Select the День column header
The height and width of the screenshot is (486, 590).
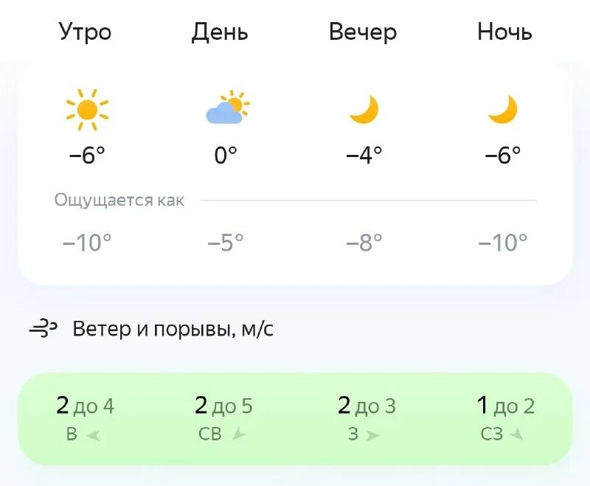tap(220, 32)
